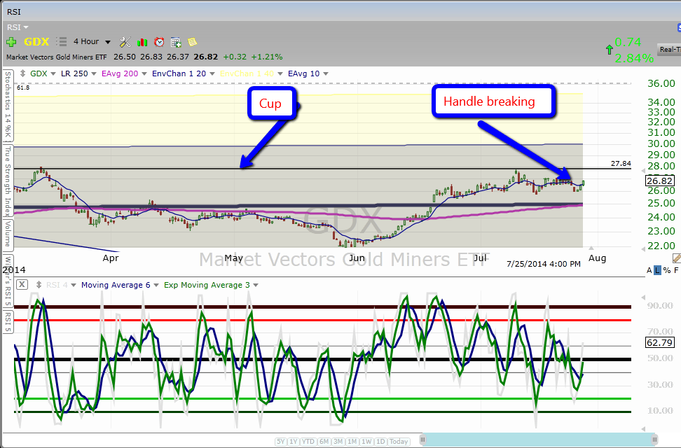The width and height of the screenshot is (681, 448).
Task: Click the list icon beside GDX symbol
Action: 62,42
